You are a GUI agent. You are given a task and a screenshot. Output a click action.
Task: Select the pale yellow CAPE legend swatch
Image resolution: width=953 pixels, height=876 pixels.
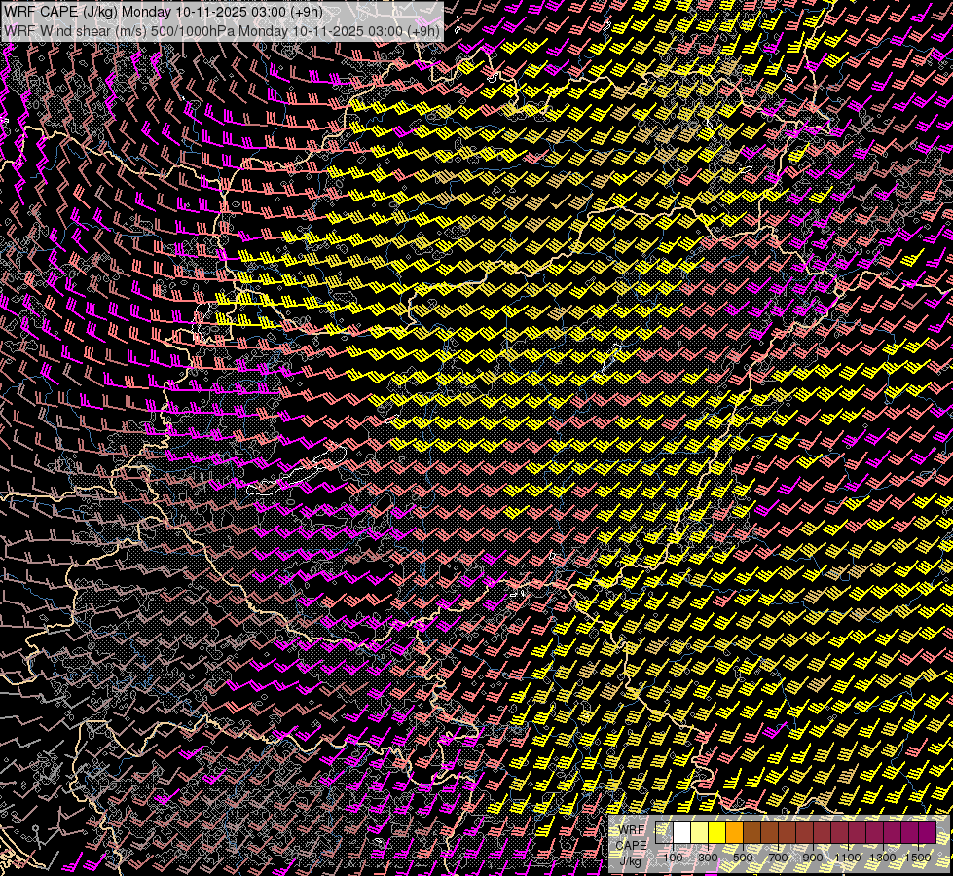700,833
